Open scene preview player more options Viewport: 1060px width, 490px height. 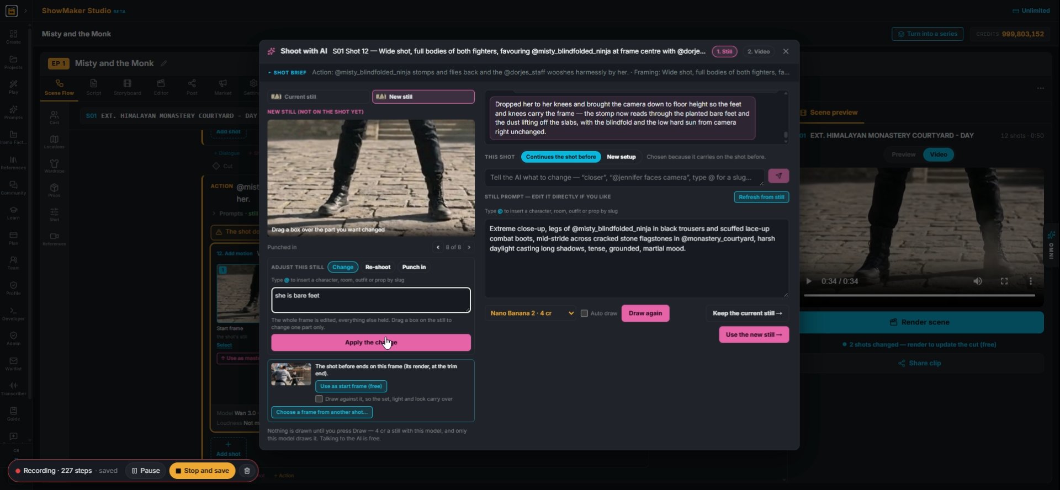pyautogui.click(x=1031, y=281)
